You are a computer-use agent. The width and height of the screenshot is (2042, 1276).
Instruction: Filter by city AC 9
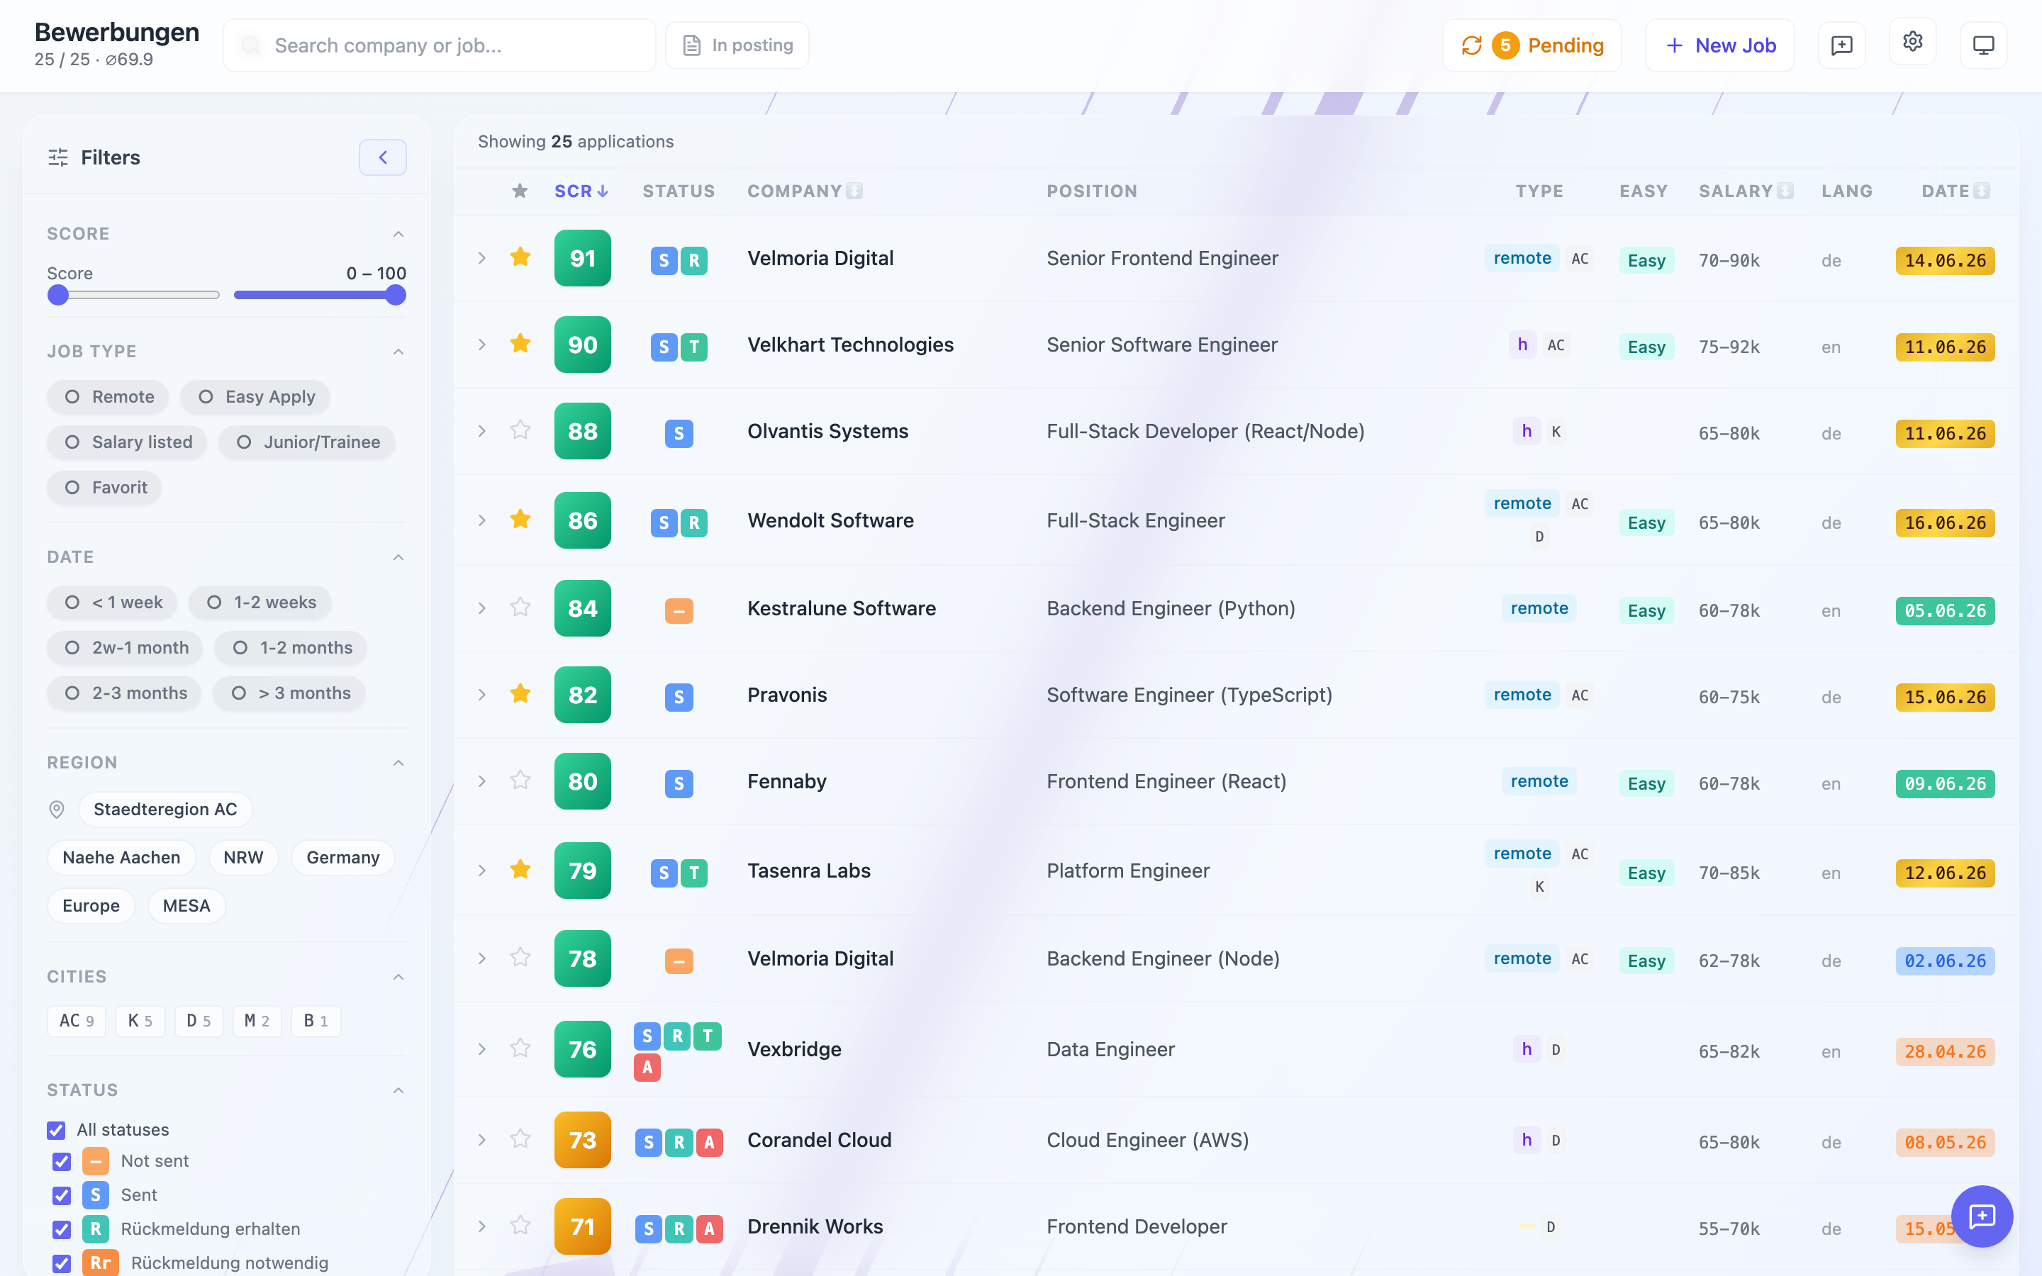76,1021
